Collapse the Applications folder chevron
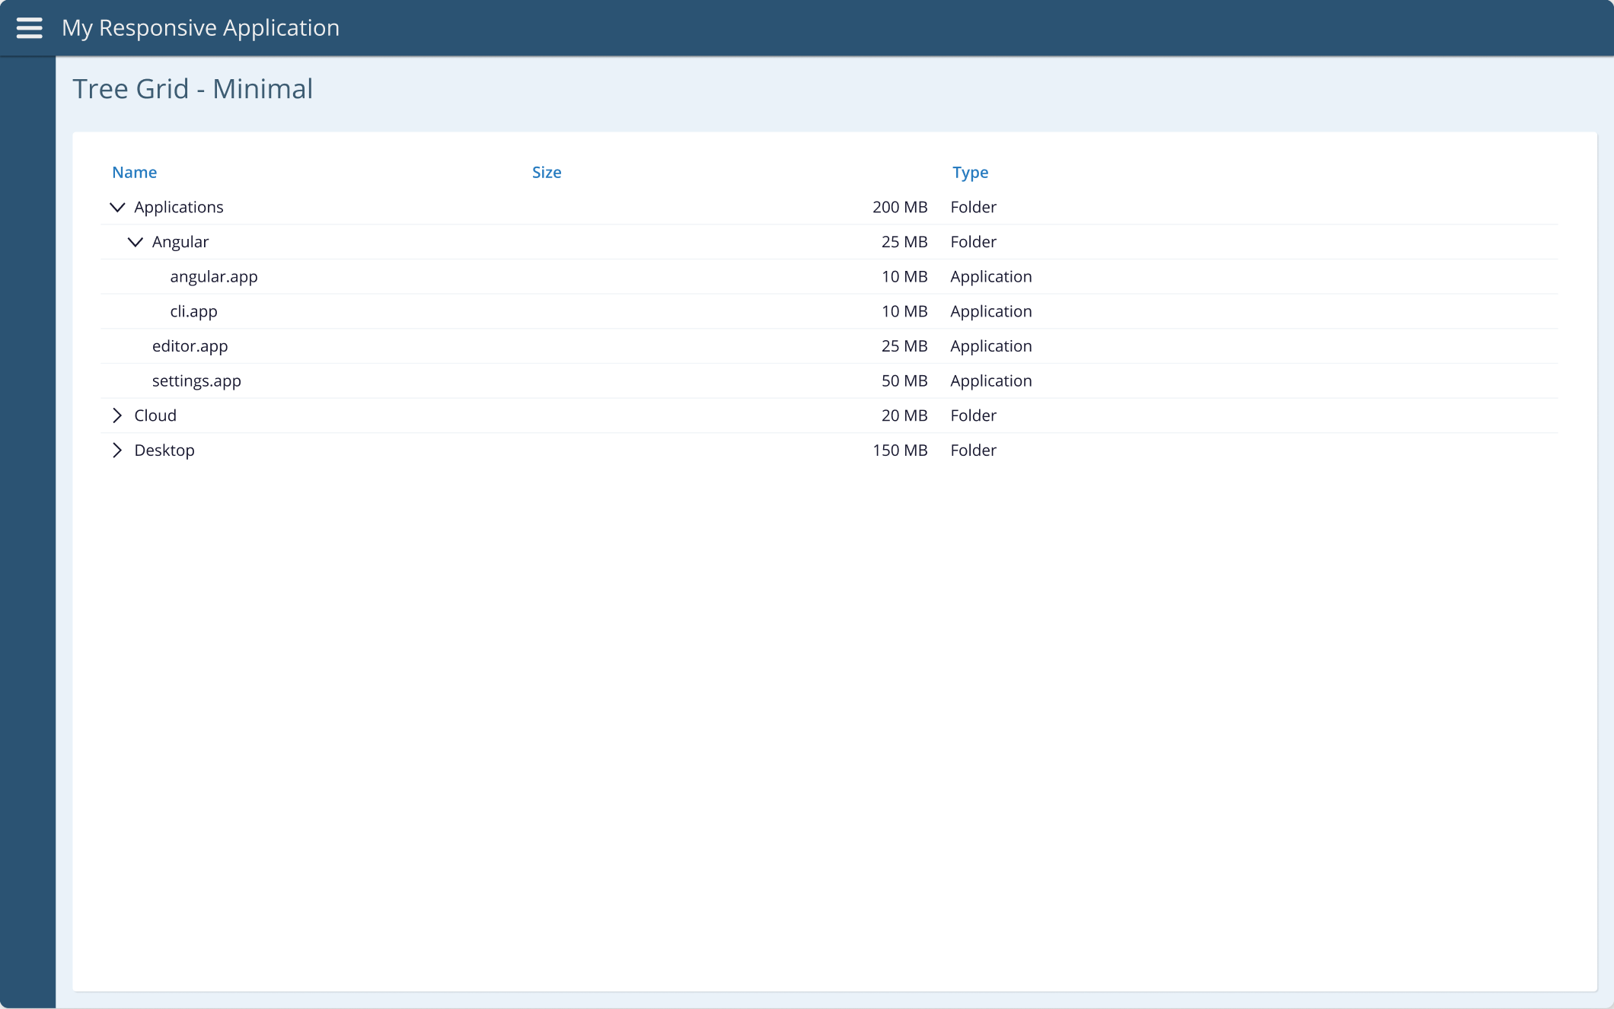 117,207
